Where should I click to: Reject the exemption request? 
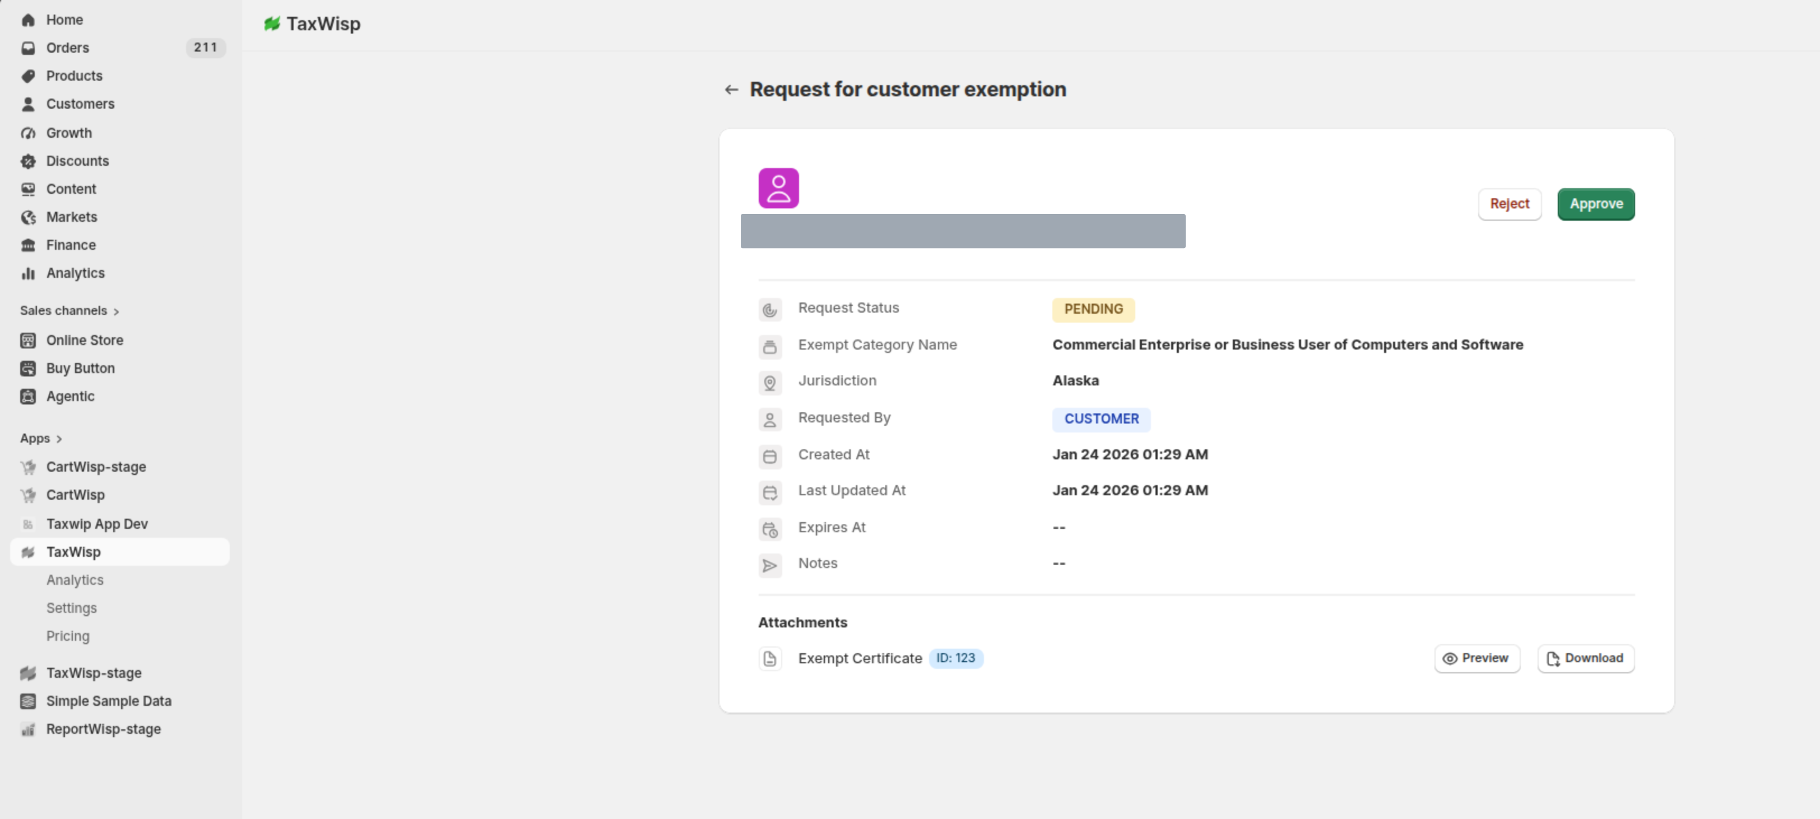coord(1509,204)
